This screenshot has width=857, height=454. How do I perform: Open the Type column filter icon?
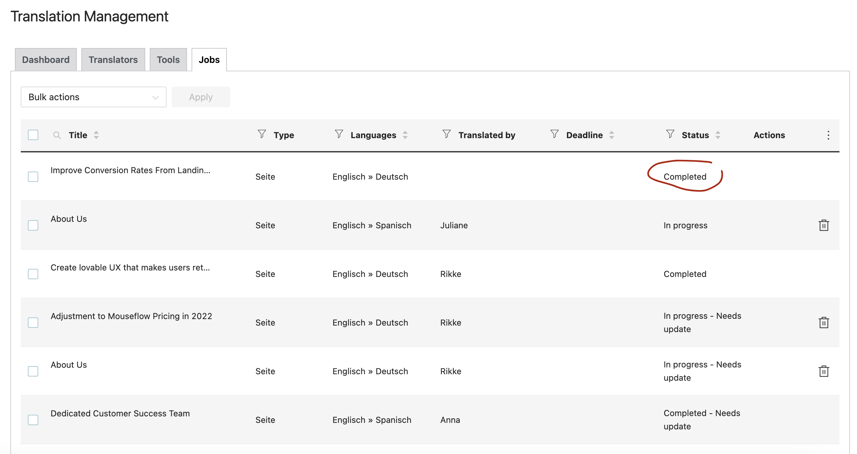[x=262, y=134]
